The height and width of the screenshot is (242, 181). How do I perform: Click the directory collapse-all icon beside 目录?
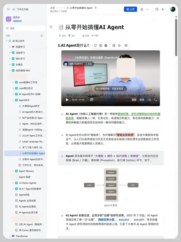point(42,36)
